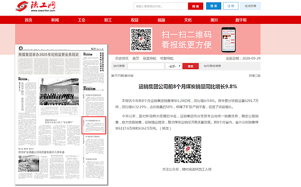
Task: Click the 注册 register button
Action: [x=231, y=6]
